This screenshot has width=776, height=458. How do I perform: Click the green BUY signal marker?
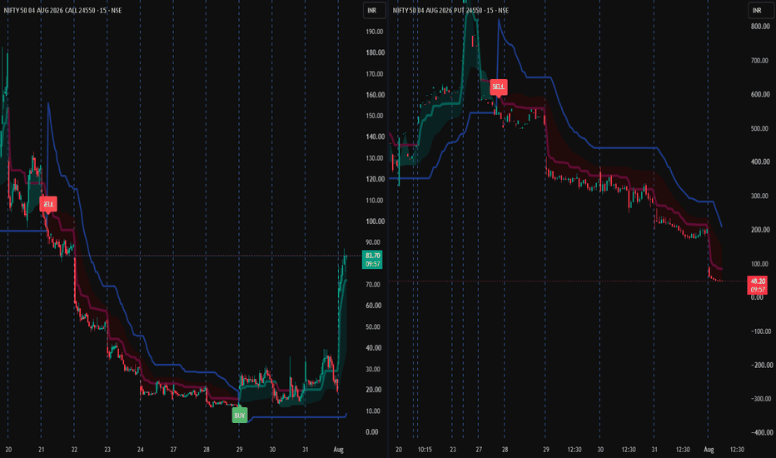click(x=240, y=415)
